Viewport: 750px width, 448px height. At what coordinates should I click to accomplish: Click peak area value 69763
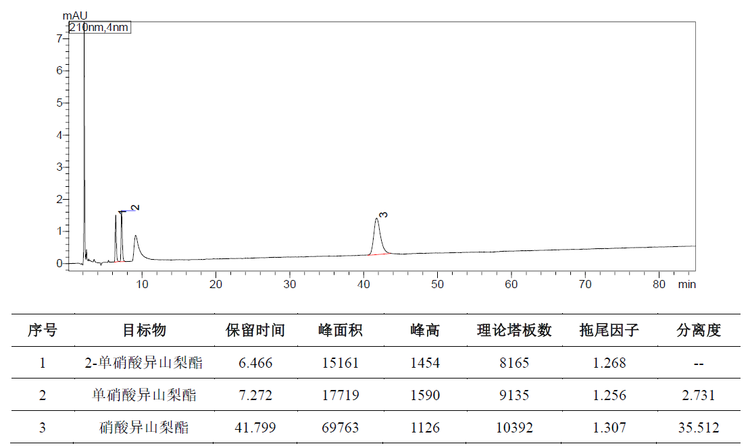tap(340, 427)
